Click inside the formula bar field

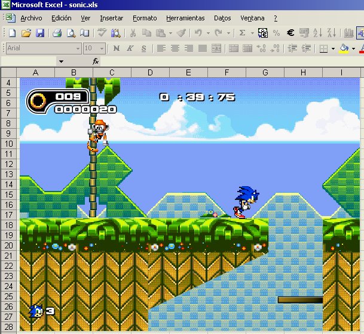pos(232,62)
